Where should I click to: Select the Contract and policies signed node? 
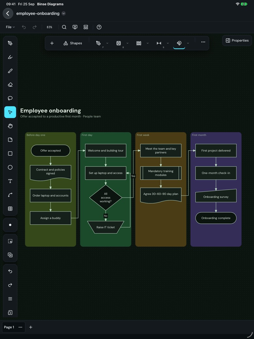pos(50,173)
